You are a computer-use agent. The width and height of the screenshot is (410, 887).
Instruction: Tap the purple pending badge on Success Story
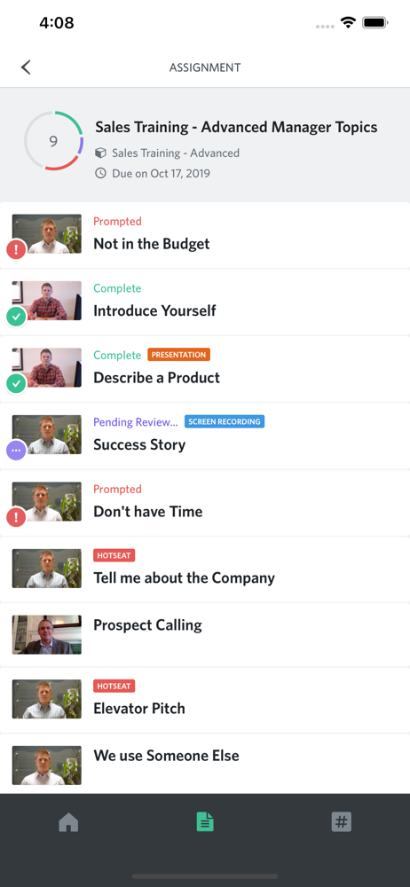tap(17, 451)
